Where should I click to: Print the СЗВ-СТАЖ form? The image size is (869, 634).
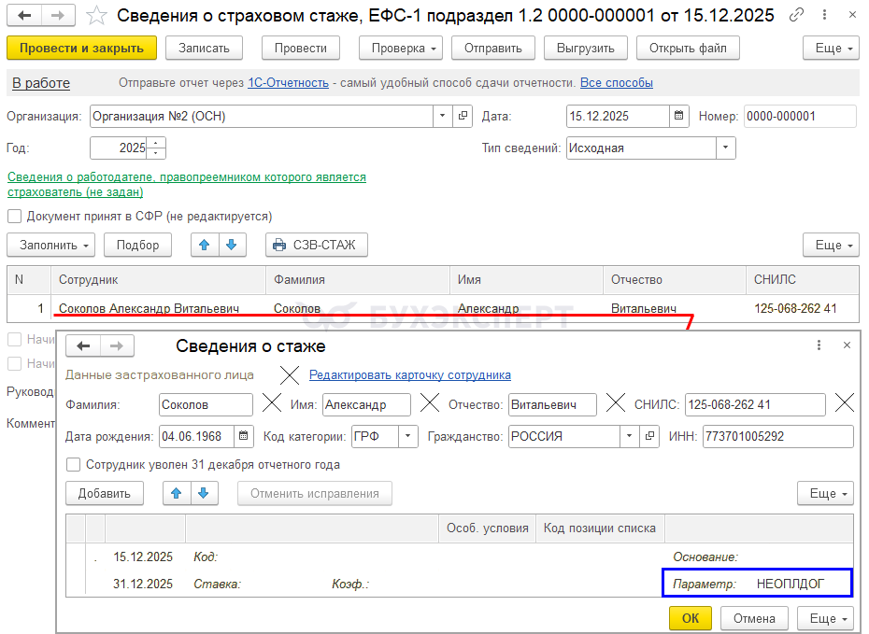click(x=317, y=245)
